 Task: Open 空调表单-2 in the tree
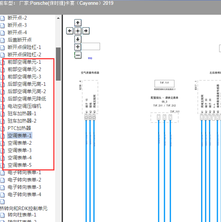point(19,143)
